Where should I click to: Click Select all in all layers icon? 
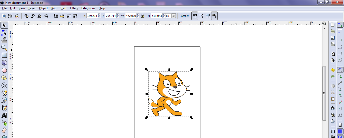pos(10,16)
